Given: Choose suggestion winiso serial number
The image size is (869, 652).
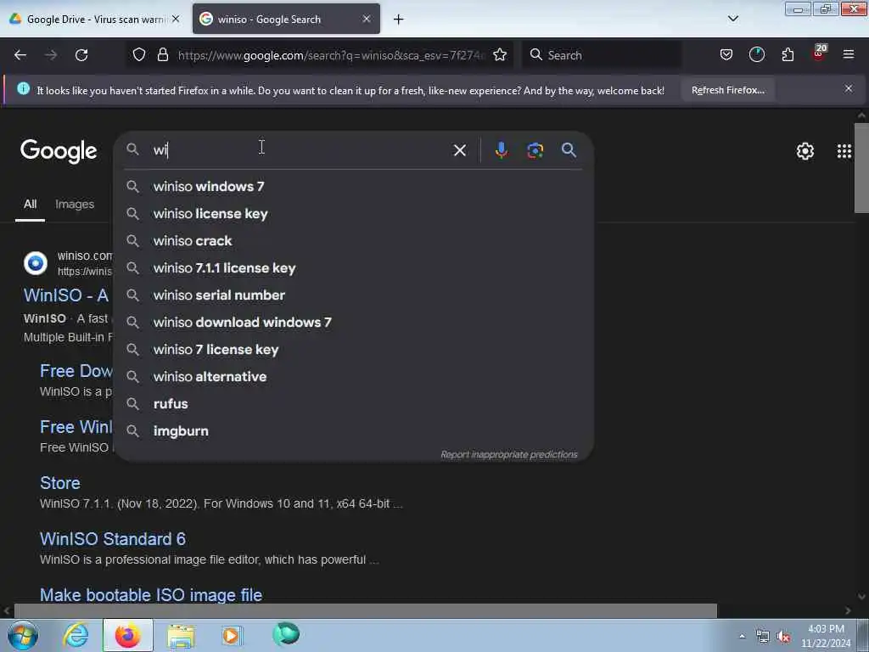Looking at the screenshot, I should pos(354,295).
